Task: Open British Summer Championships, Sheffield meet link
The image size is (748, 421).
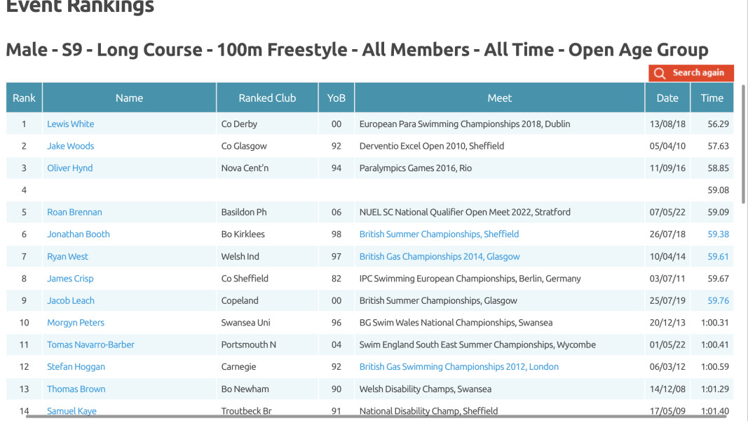Action: (439, 234)
